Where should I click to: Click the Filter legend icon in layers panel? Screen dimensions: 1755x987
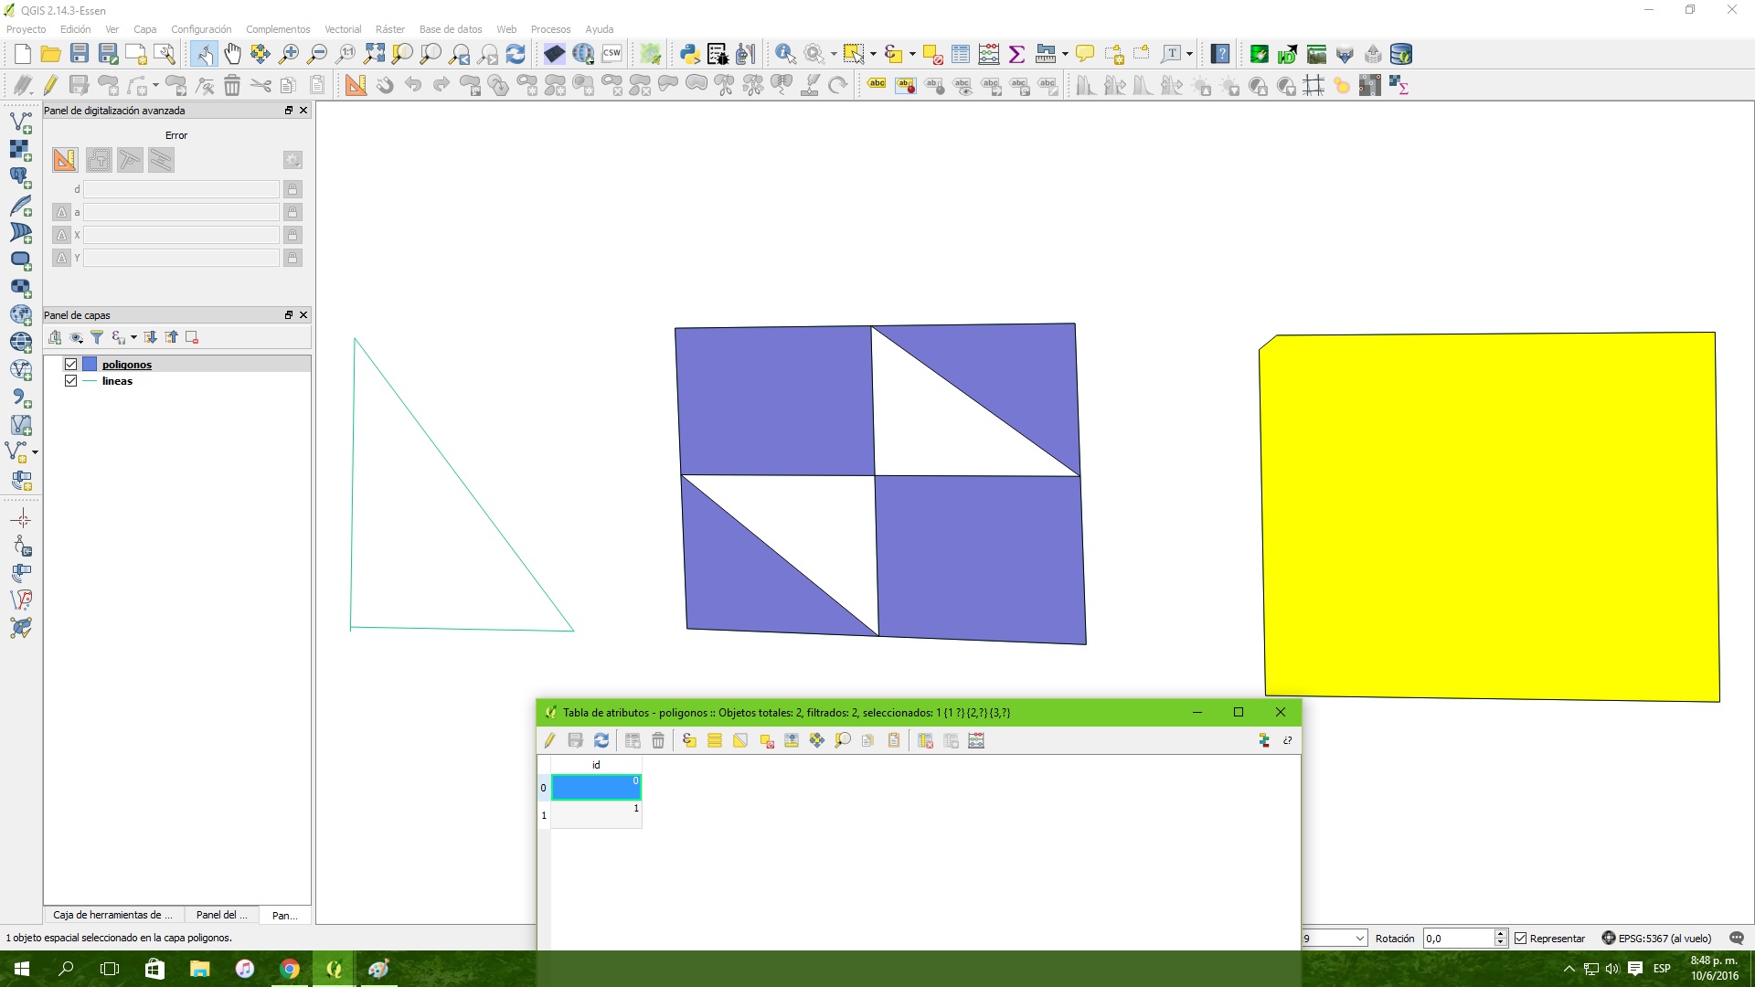[97, 337]
